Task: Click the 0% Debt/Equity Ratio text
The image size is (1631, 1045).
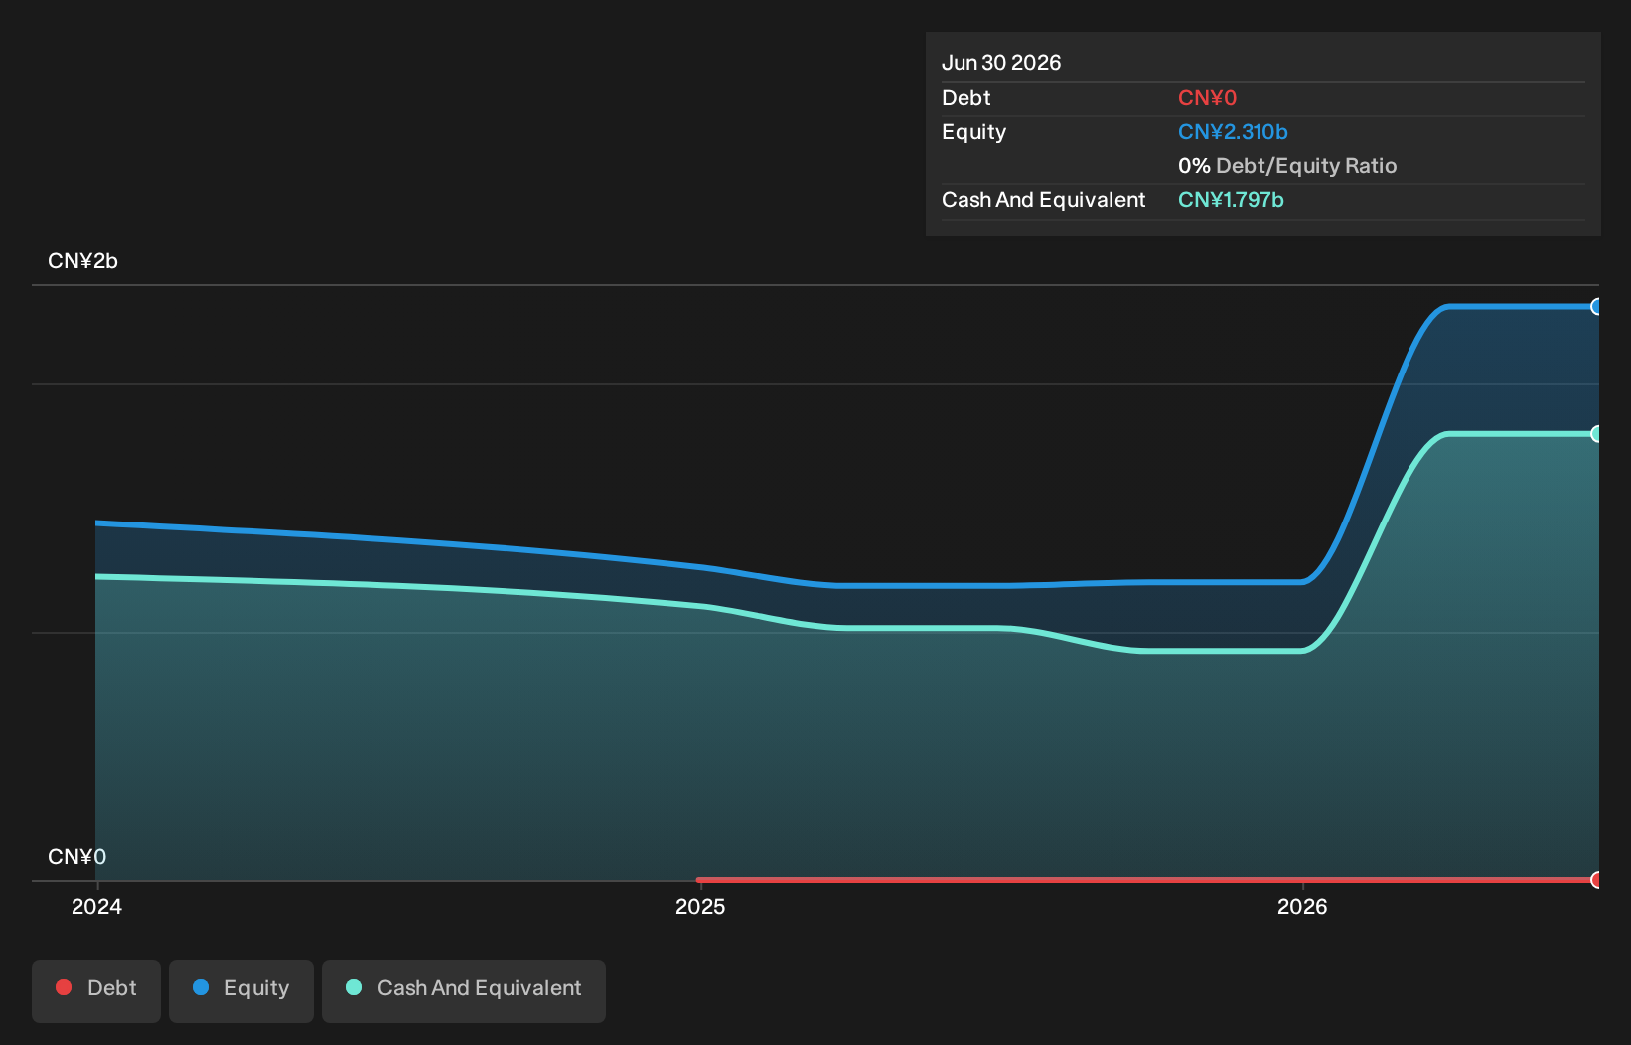Action: [x=1287, y=166]
